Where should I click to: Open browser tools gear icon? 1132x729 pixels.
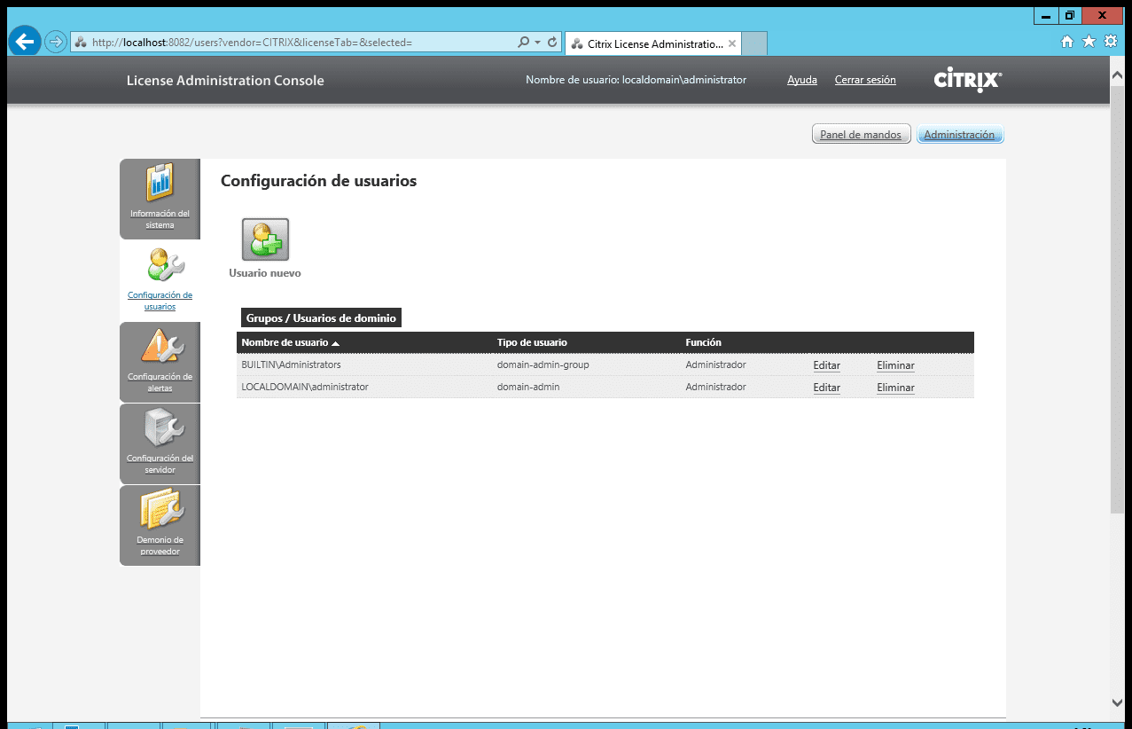[1110, 42]
